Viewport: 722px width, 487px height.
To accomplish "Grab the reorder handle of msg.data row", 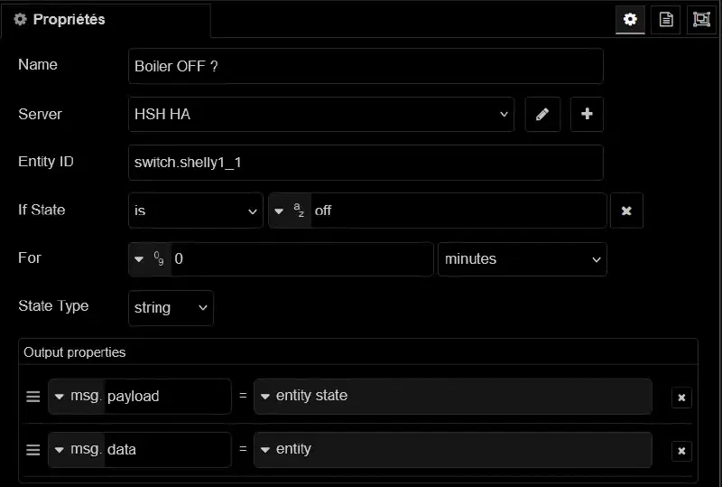I will point(32,450).
